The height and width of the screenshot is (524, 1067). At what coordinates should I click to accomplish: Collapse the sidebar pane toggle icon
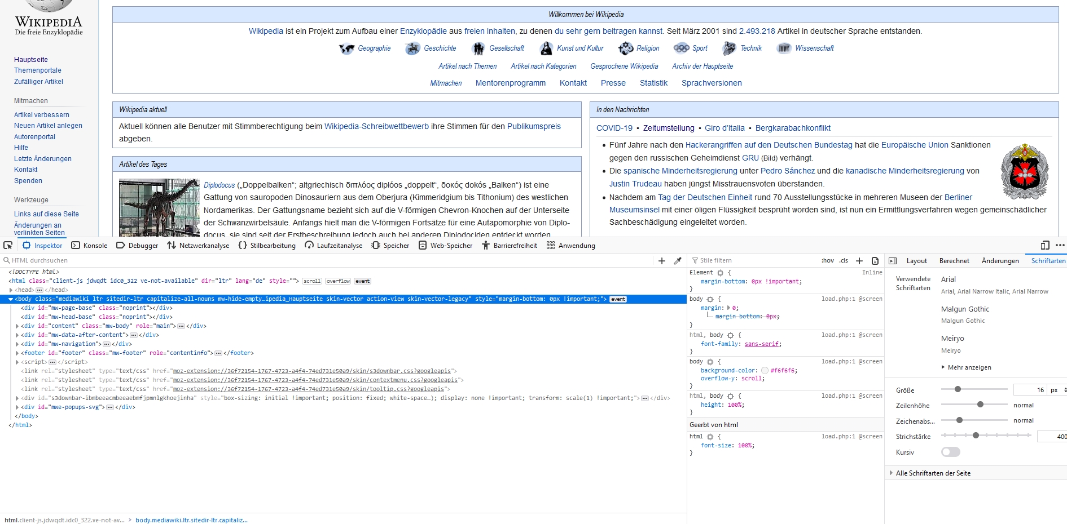[893, 261]
